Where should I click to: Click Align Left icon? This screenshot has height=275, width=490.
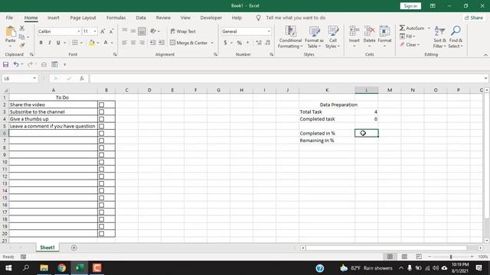click(x=125, y=43)
